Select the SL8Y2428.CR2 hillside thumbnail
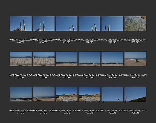Viewport: 156px width, 123px height. tap(135, 94)
